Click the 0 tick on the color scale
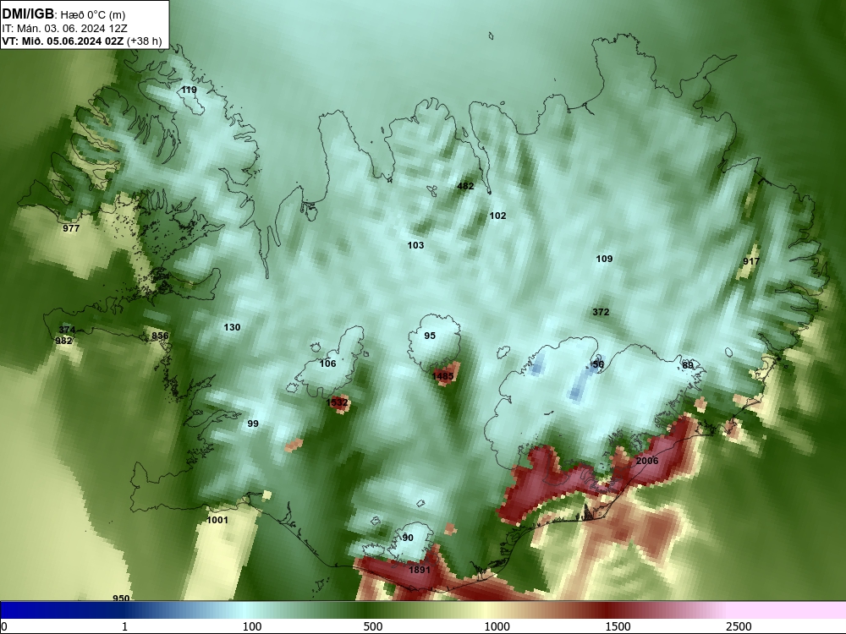 [4, 626]
